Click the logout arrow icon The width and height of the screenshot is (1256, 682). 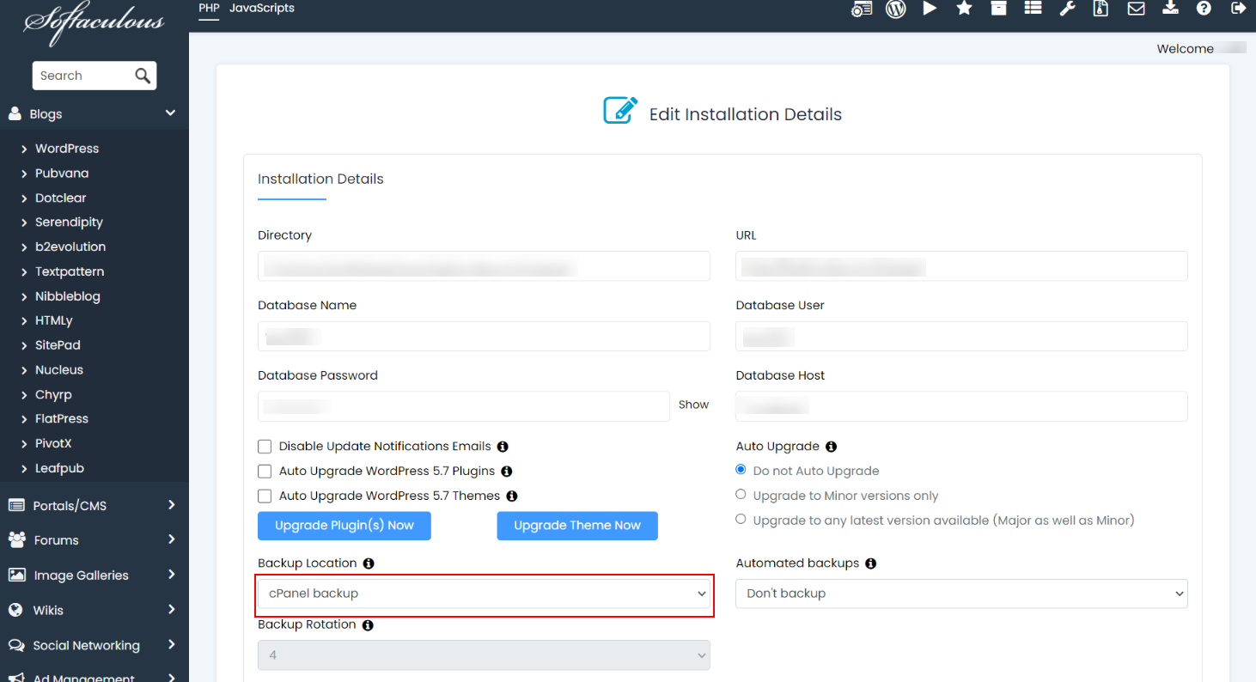click(x=1238, y=9)
